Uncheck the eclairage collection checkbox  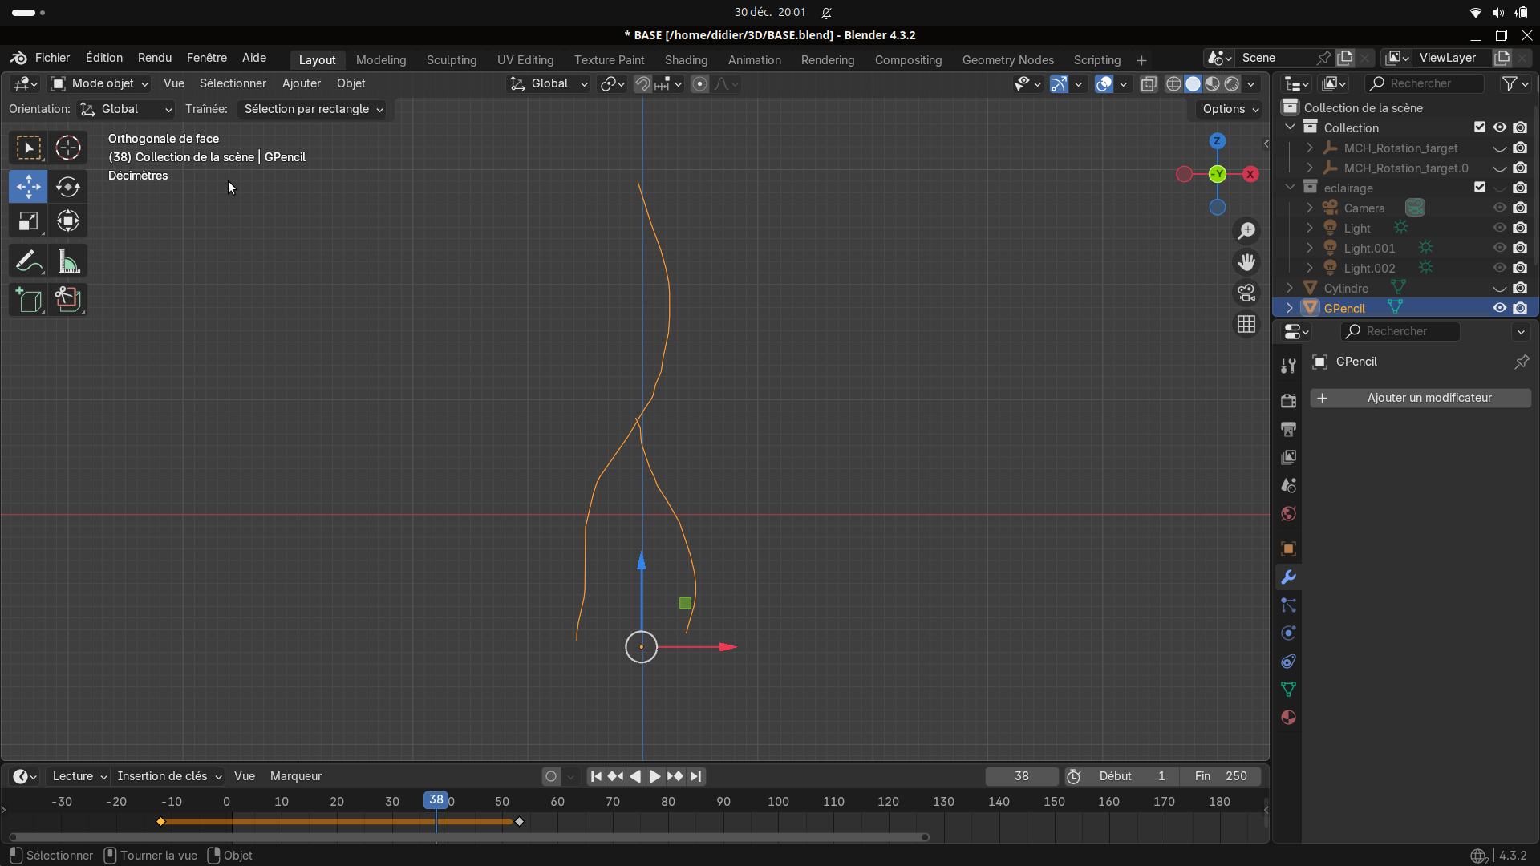coord(1480,188)
